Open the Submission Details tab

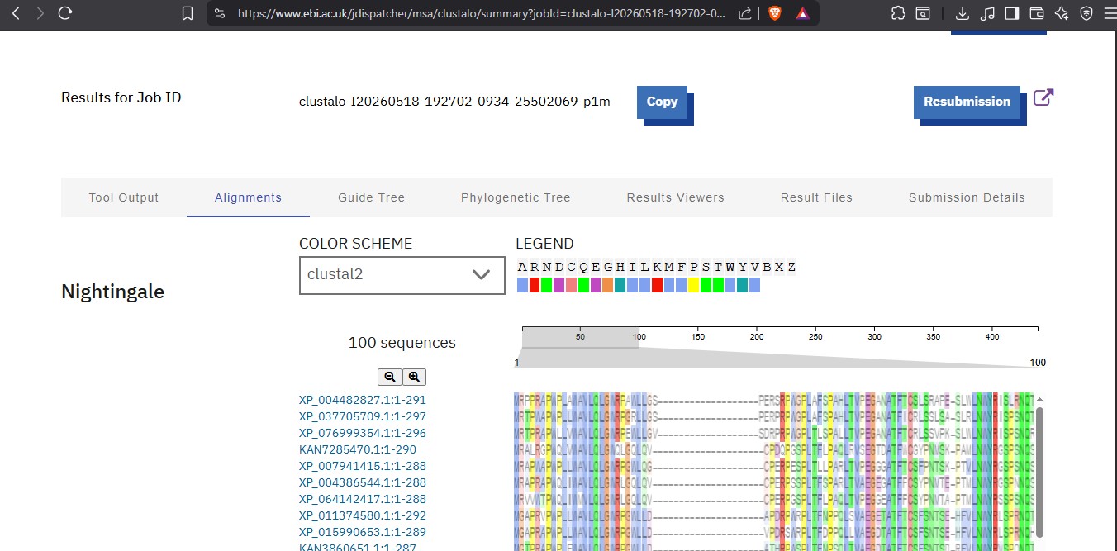click(x=967, y=197)
